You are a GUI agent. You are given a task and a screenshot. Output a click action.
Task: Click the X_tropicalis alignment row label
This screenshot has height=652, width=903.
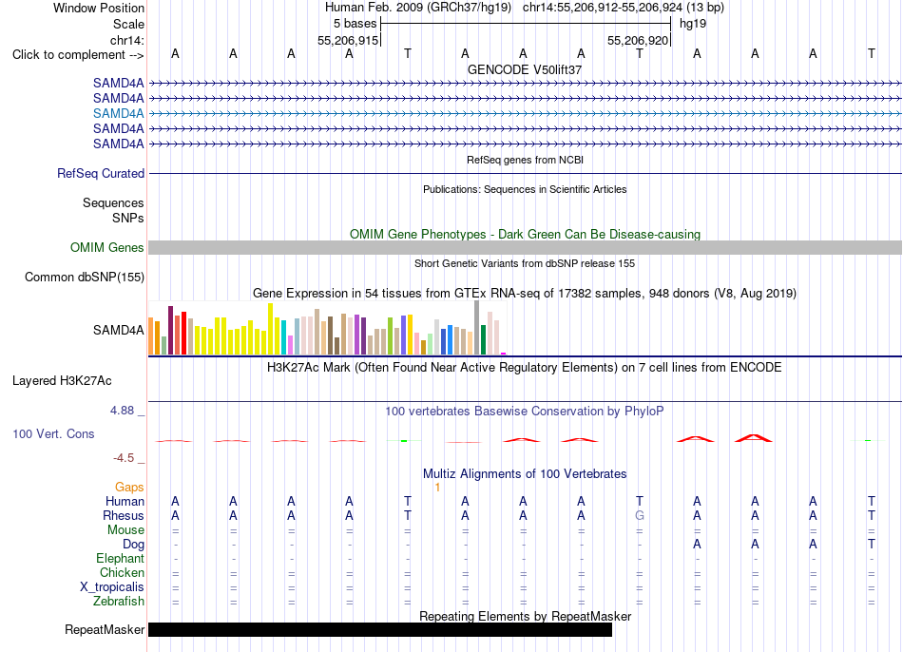[112, 587]
